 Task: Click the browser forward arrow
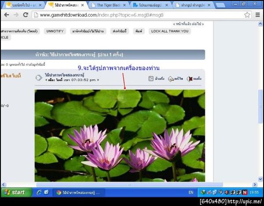click(16, 15)
